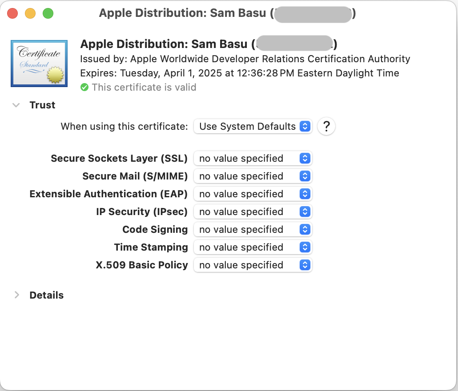Click the 'IP Security (IPsec)' label
458x391 pixels.
point(142,212)
